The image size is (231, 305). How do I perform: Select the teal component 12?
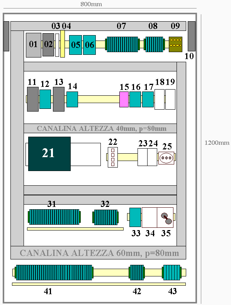(45, 99)
